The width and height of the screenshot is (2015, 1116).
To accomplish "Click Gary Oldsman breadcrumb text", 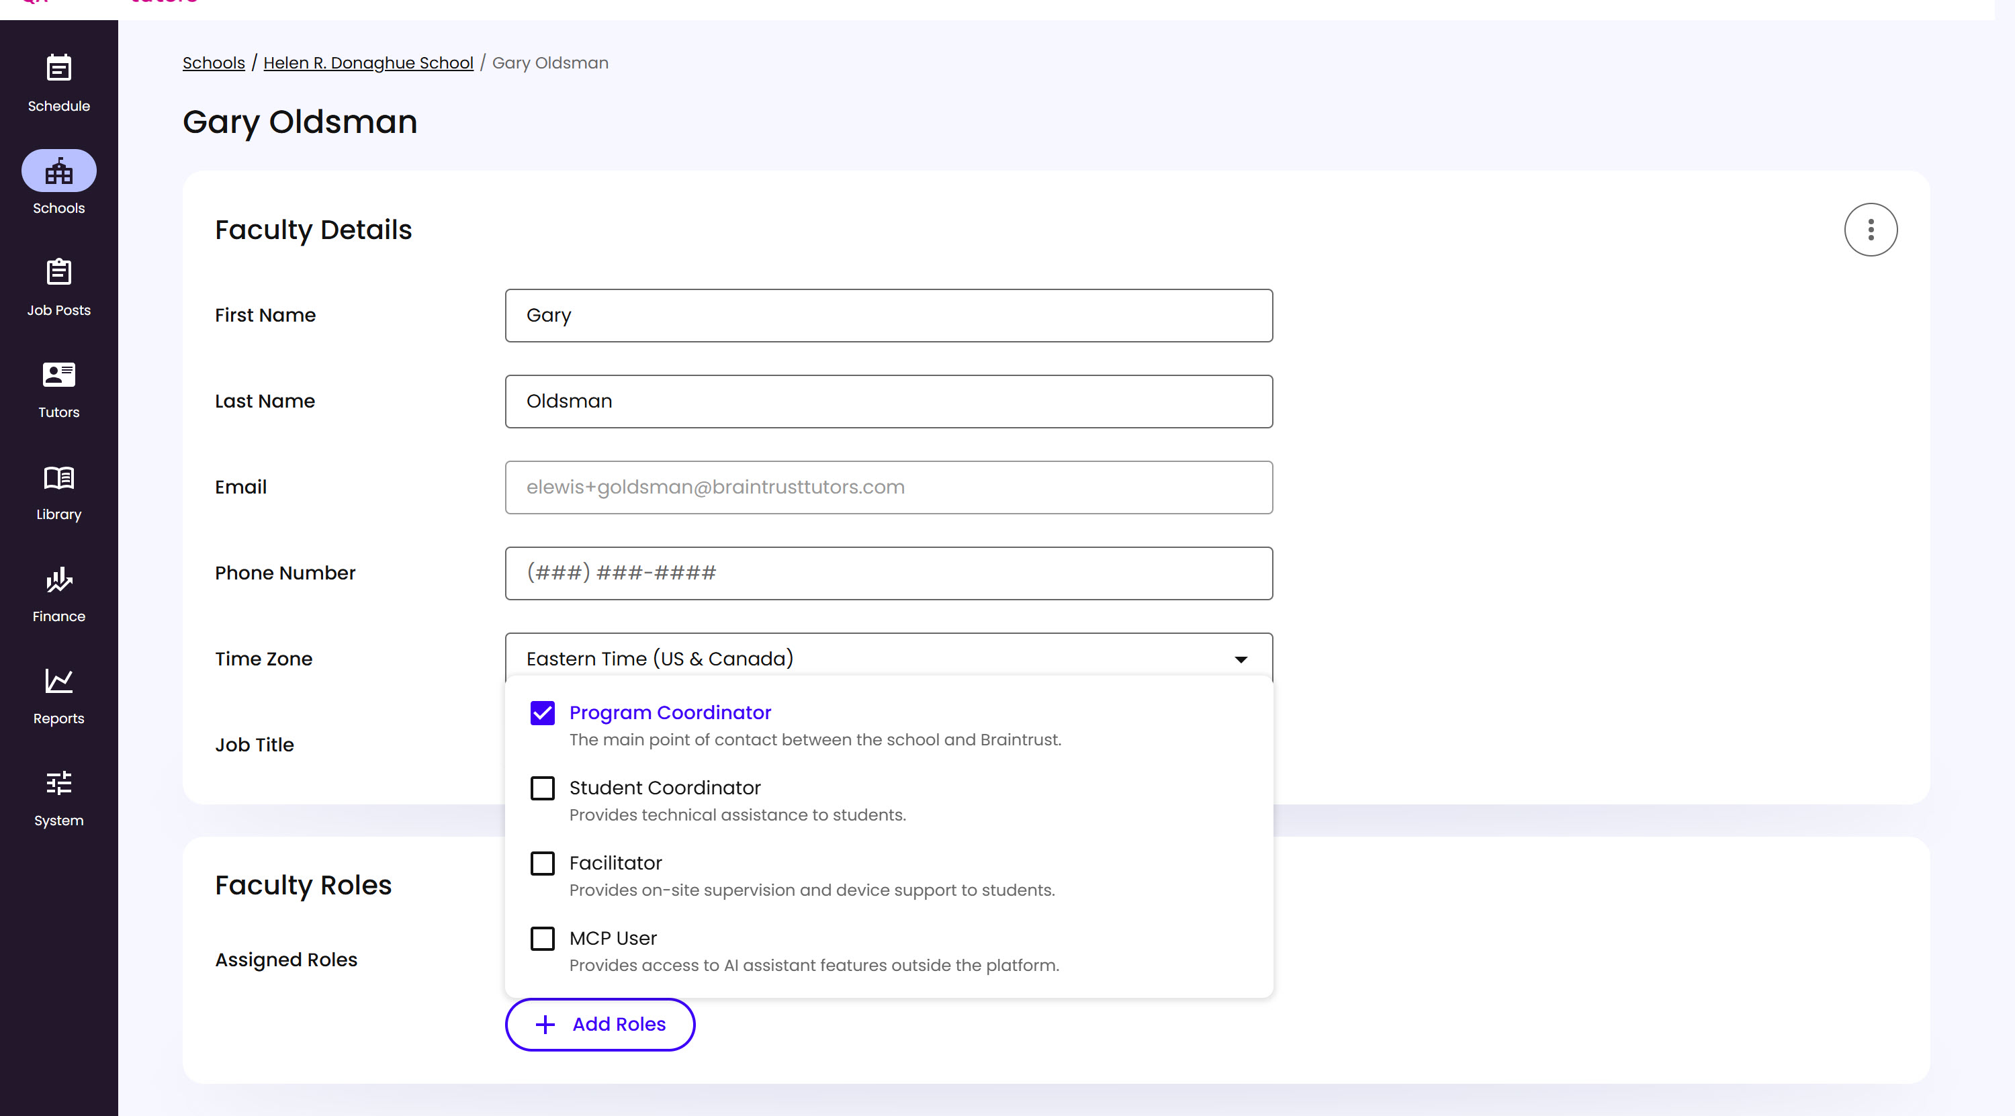I will 550,62.
